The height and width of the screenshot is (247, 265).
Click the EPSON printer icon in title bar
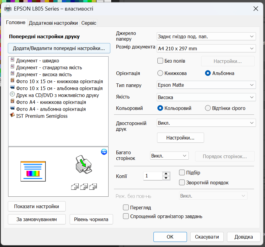[8, 9]
